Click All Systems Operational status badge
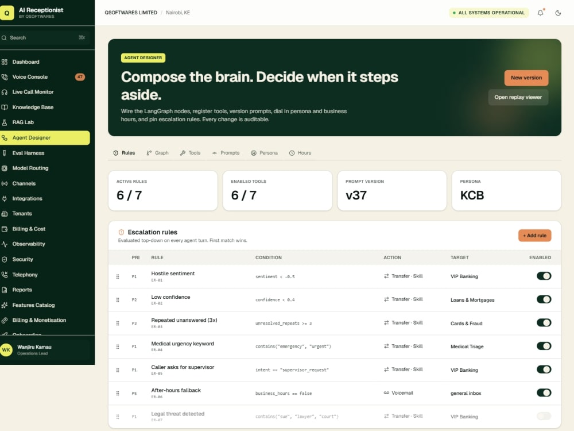 click(488, 13)
